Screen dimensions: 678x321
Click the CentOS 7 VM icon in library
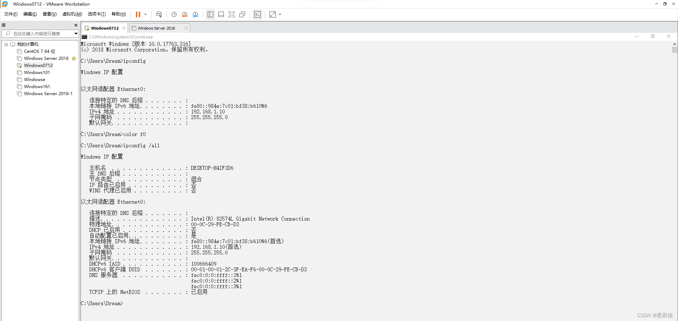(x=20, y=51)
